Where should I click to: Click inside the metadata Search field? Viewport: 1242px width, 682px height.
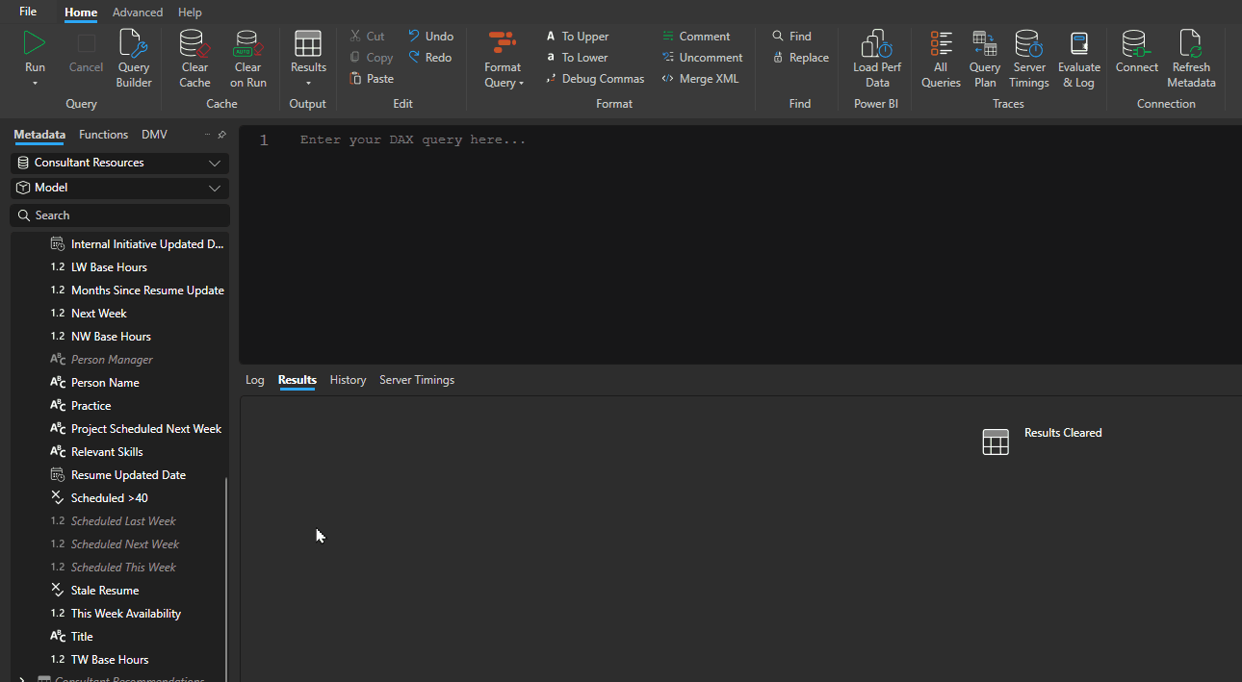pos(119,215)
